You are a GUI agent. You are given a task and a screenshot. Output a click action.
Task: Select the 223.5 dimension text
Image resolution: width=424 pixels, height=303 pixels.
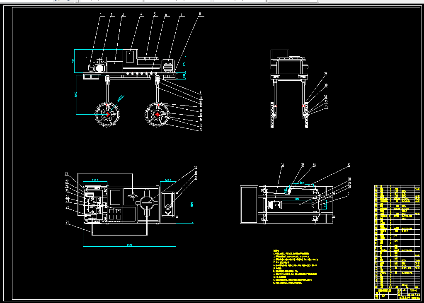pyautogui.click(x=95, y=180)
